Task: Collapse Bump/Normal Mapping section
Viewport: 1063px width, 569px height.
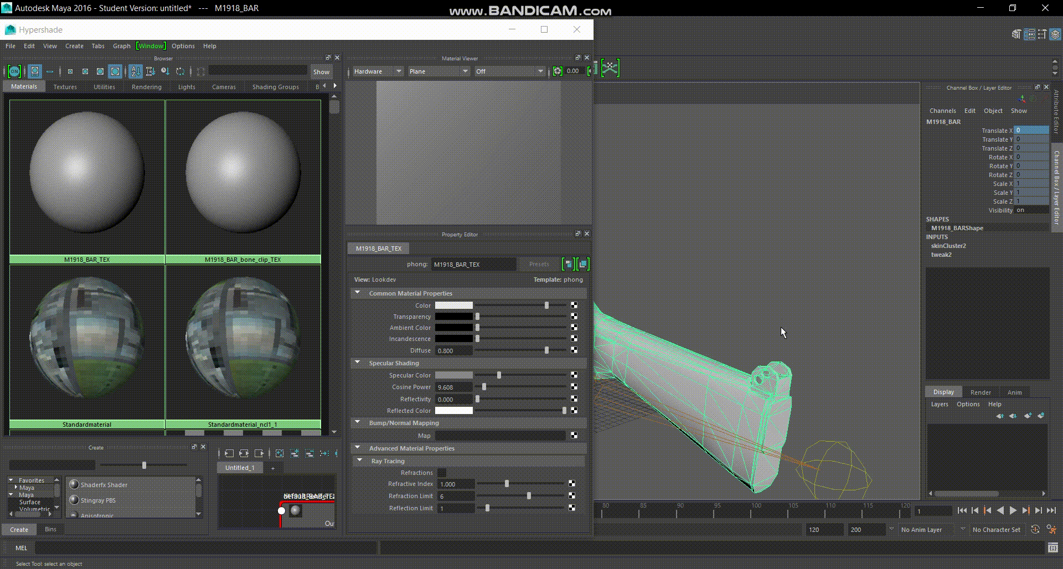Action: [x=357, y=422]
